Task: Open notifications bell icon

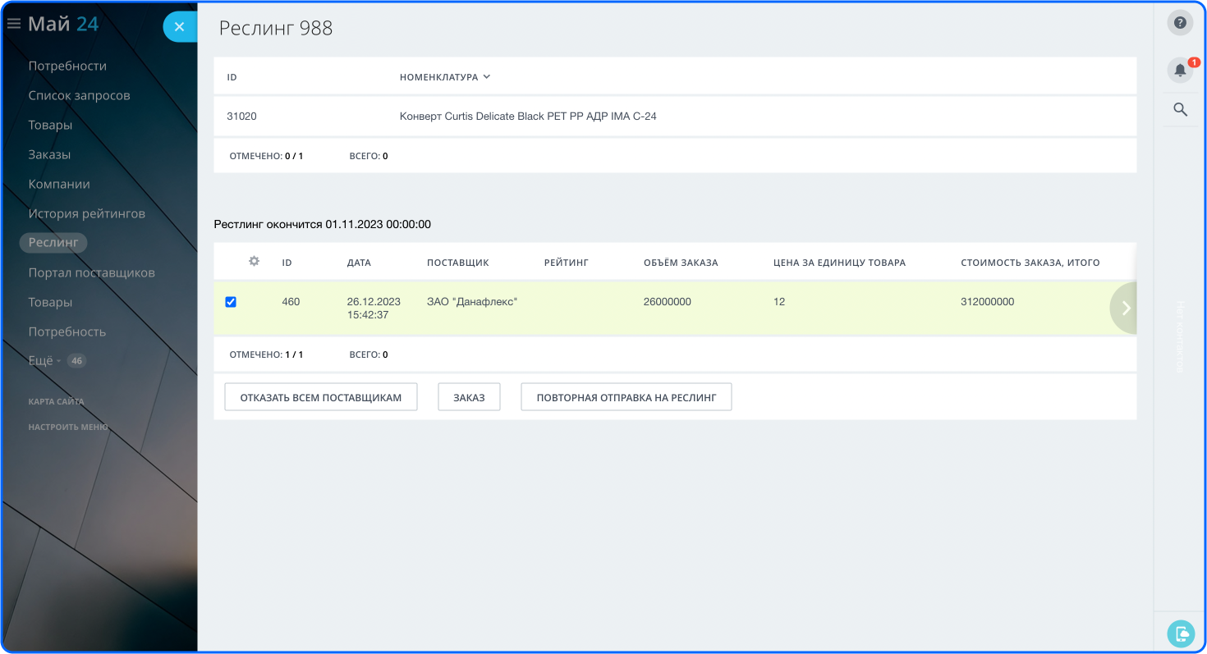Action: tap(1180, 70)
